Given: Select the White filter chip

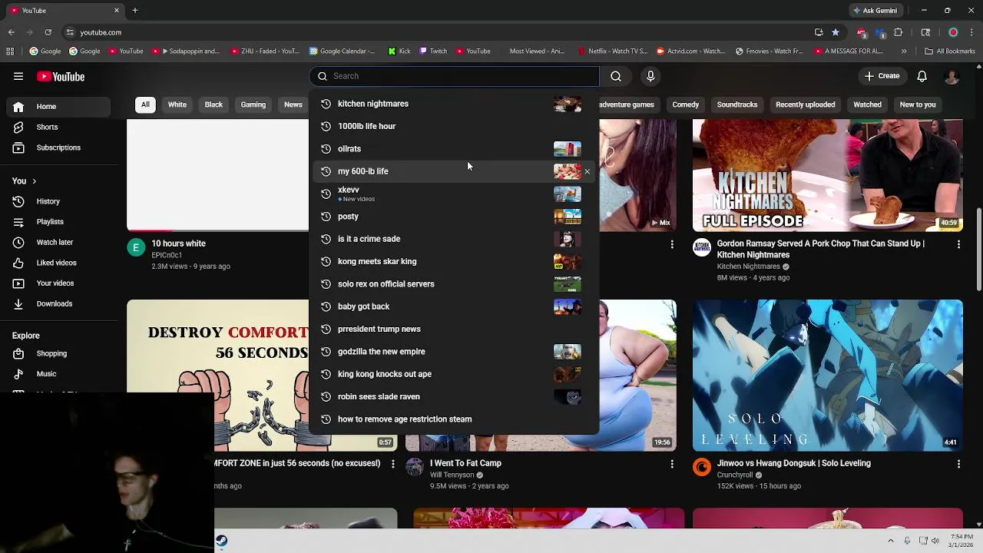Looking at the screenshot, I should click(177, 104).
